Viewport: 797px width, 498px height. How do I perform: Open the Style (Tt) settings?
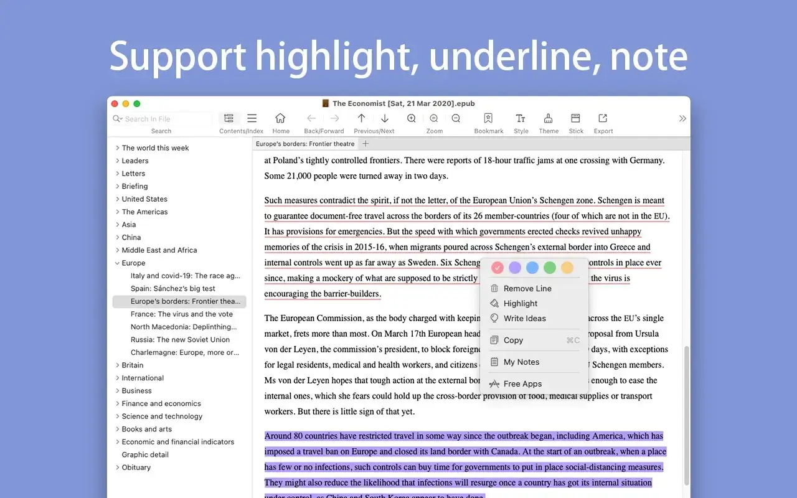pos(521,118)
